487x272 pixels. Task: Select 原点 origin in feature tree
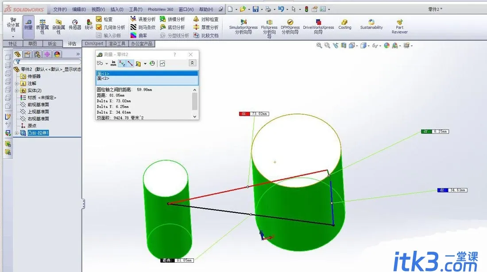[x=32, y=126]
